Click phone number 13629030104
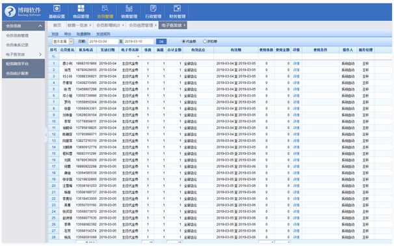The image size is (394, 246). [x=86, y=115]
